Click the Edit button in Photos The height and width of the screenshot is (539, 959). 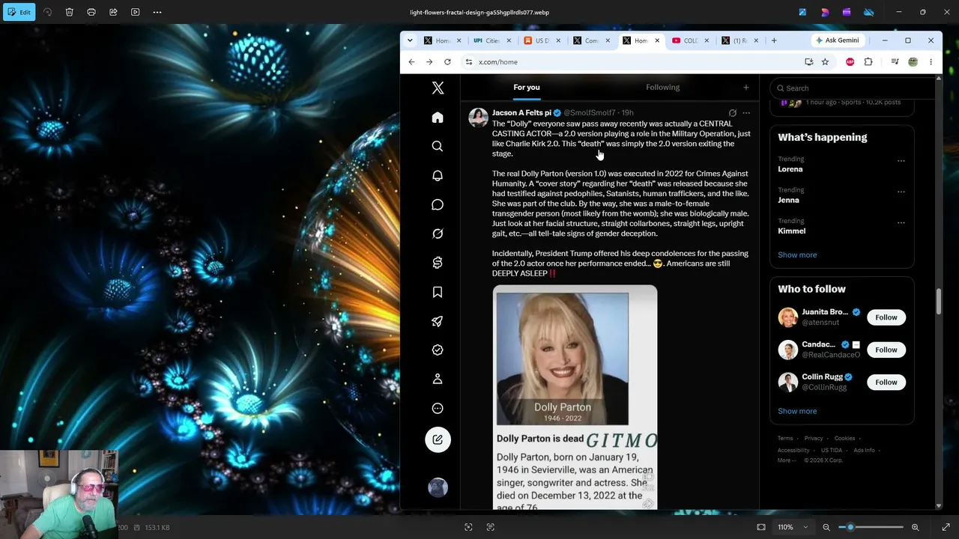tap(19, 12)
